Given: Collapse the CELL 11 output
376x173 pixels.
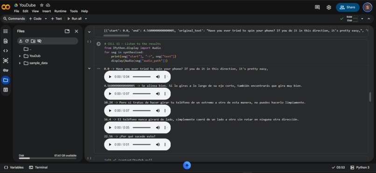Looking at the screenshot, I should pyautogui.click(x=89, y=69).
